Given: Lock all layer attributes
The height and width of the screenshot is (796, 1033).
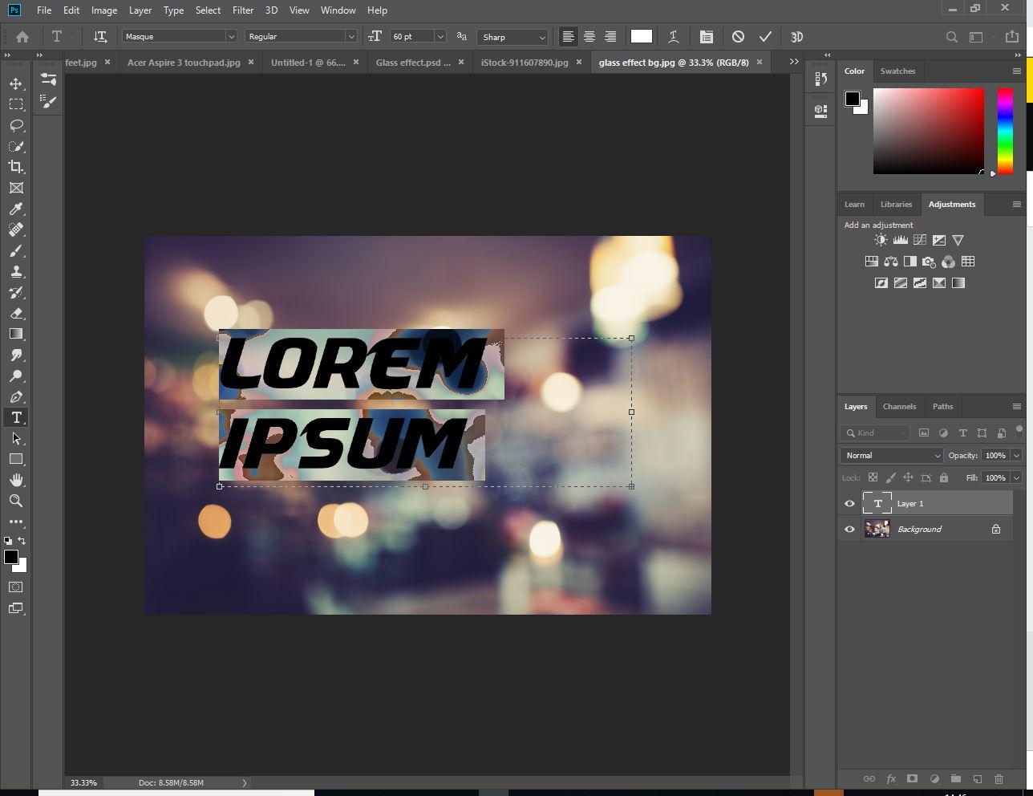Looking at the screenshot, I should pyautogui.click(x=943, y=477).
